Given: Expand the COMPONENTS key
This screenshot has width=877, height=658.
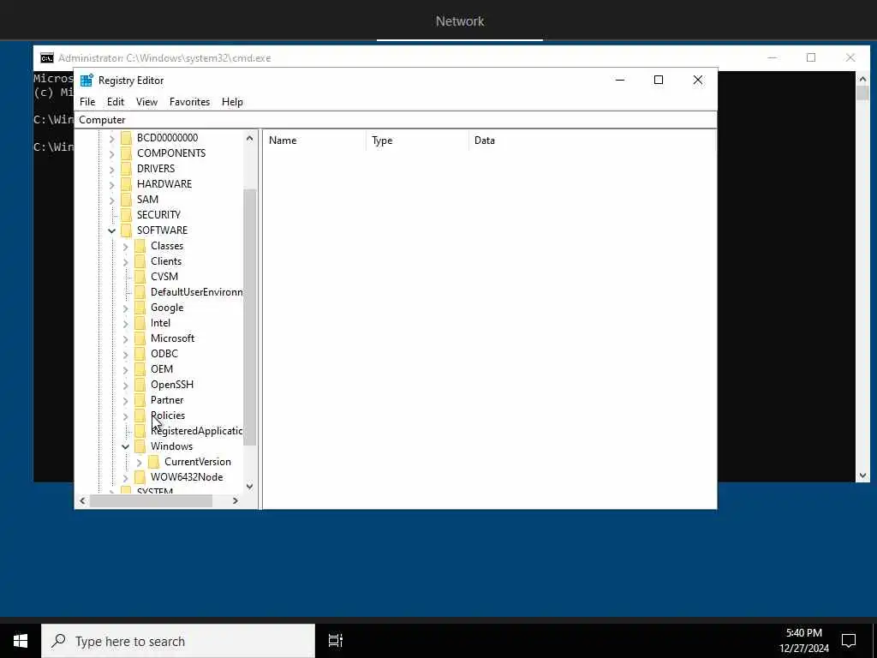Looking at the screenshot, I should point(112,153).
